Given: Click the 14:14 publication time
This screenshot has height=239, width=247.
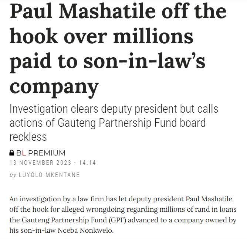Looking at the screenshot, I should point(87,163).
